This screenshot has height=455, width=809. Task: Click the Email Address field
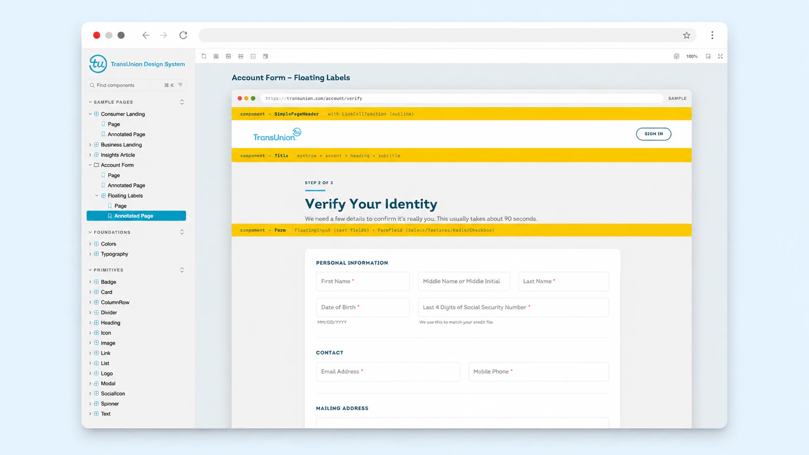point(388,372)
